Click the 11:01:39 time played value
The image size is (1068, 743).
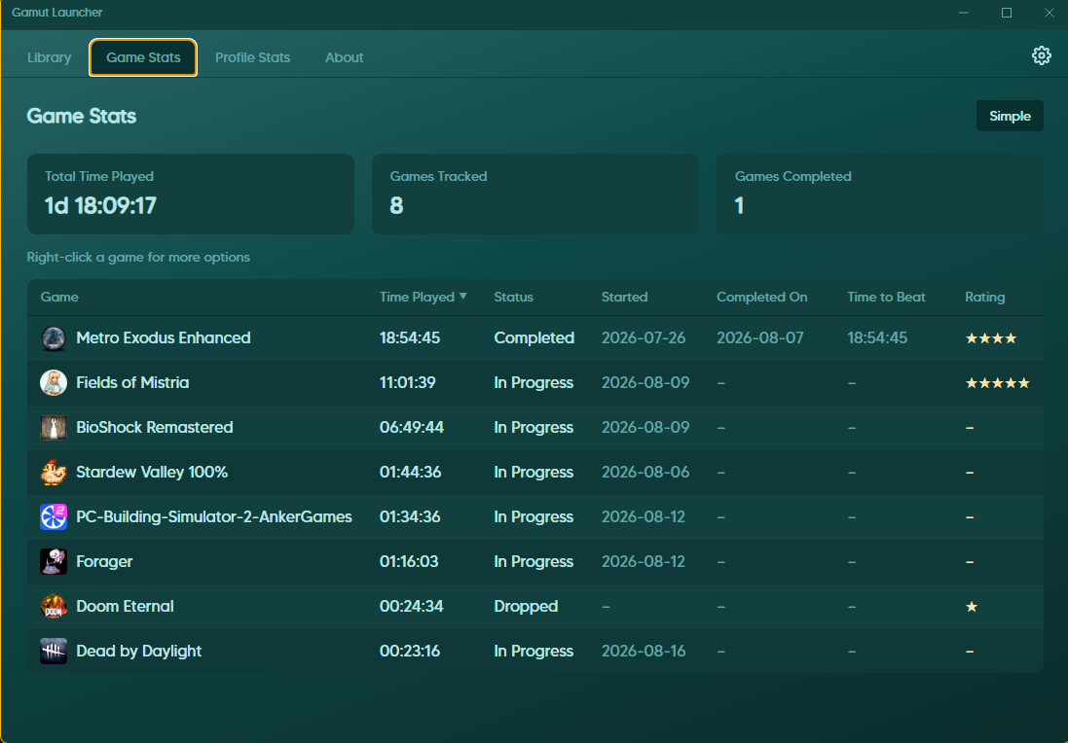(x=407, y=383)
